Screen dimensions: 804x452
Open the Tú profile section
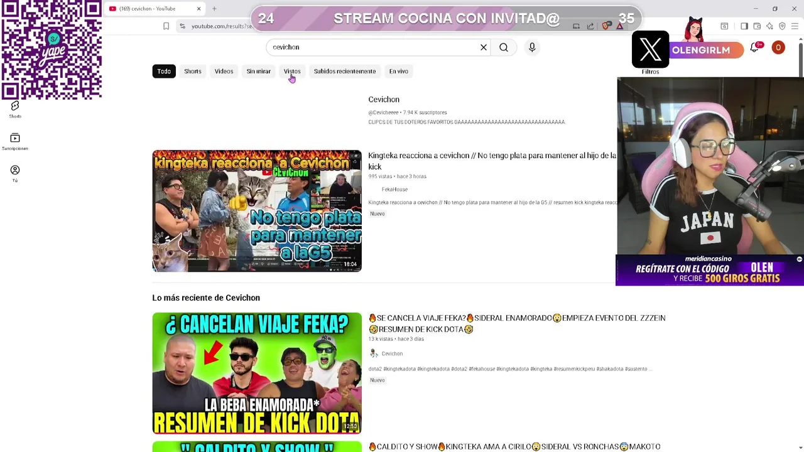[15, 174]
